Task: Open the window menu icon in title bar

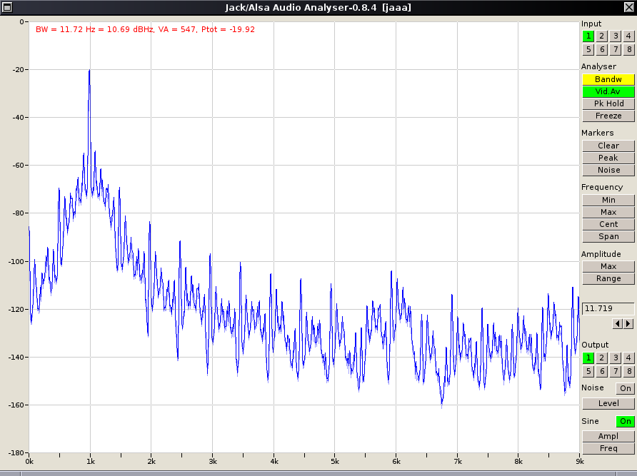Action: 7,7
